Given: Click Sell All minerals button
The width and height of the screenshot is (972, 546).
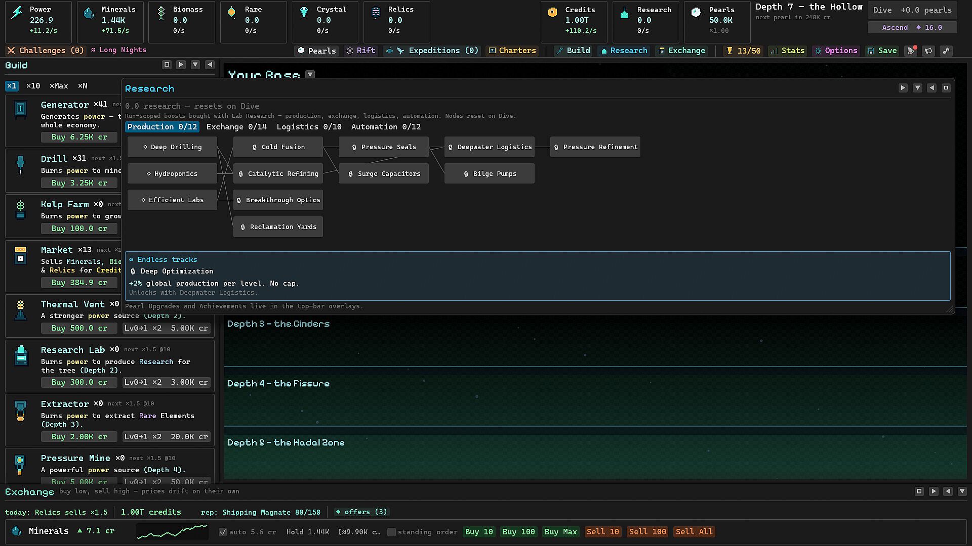Looking at the screenshot, I should point(694,532).
